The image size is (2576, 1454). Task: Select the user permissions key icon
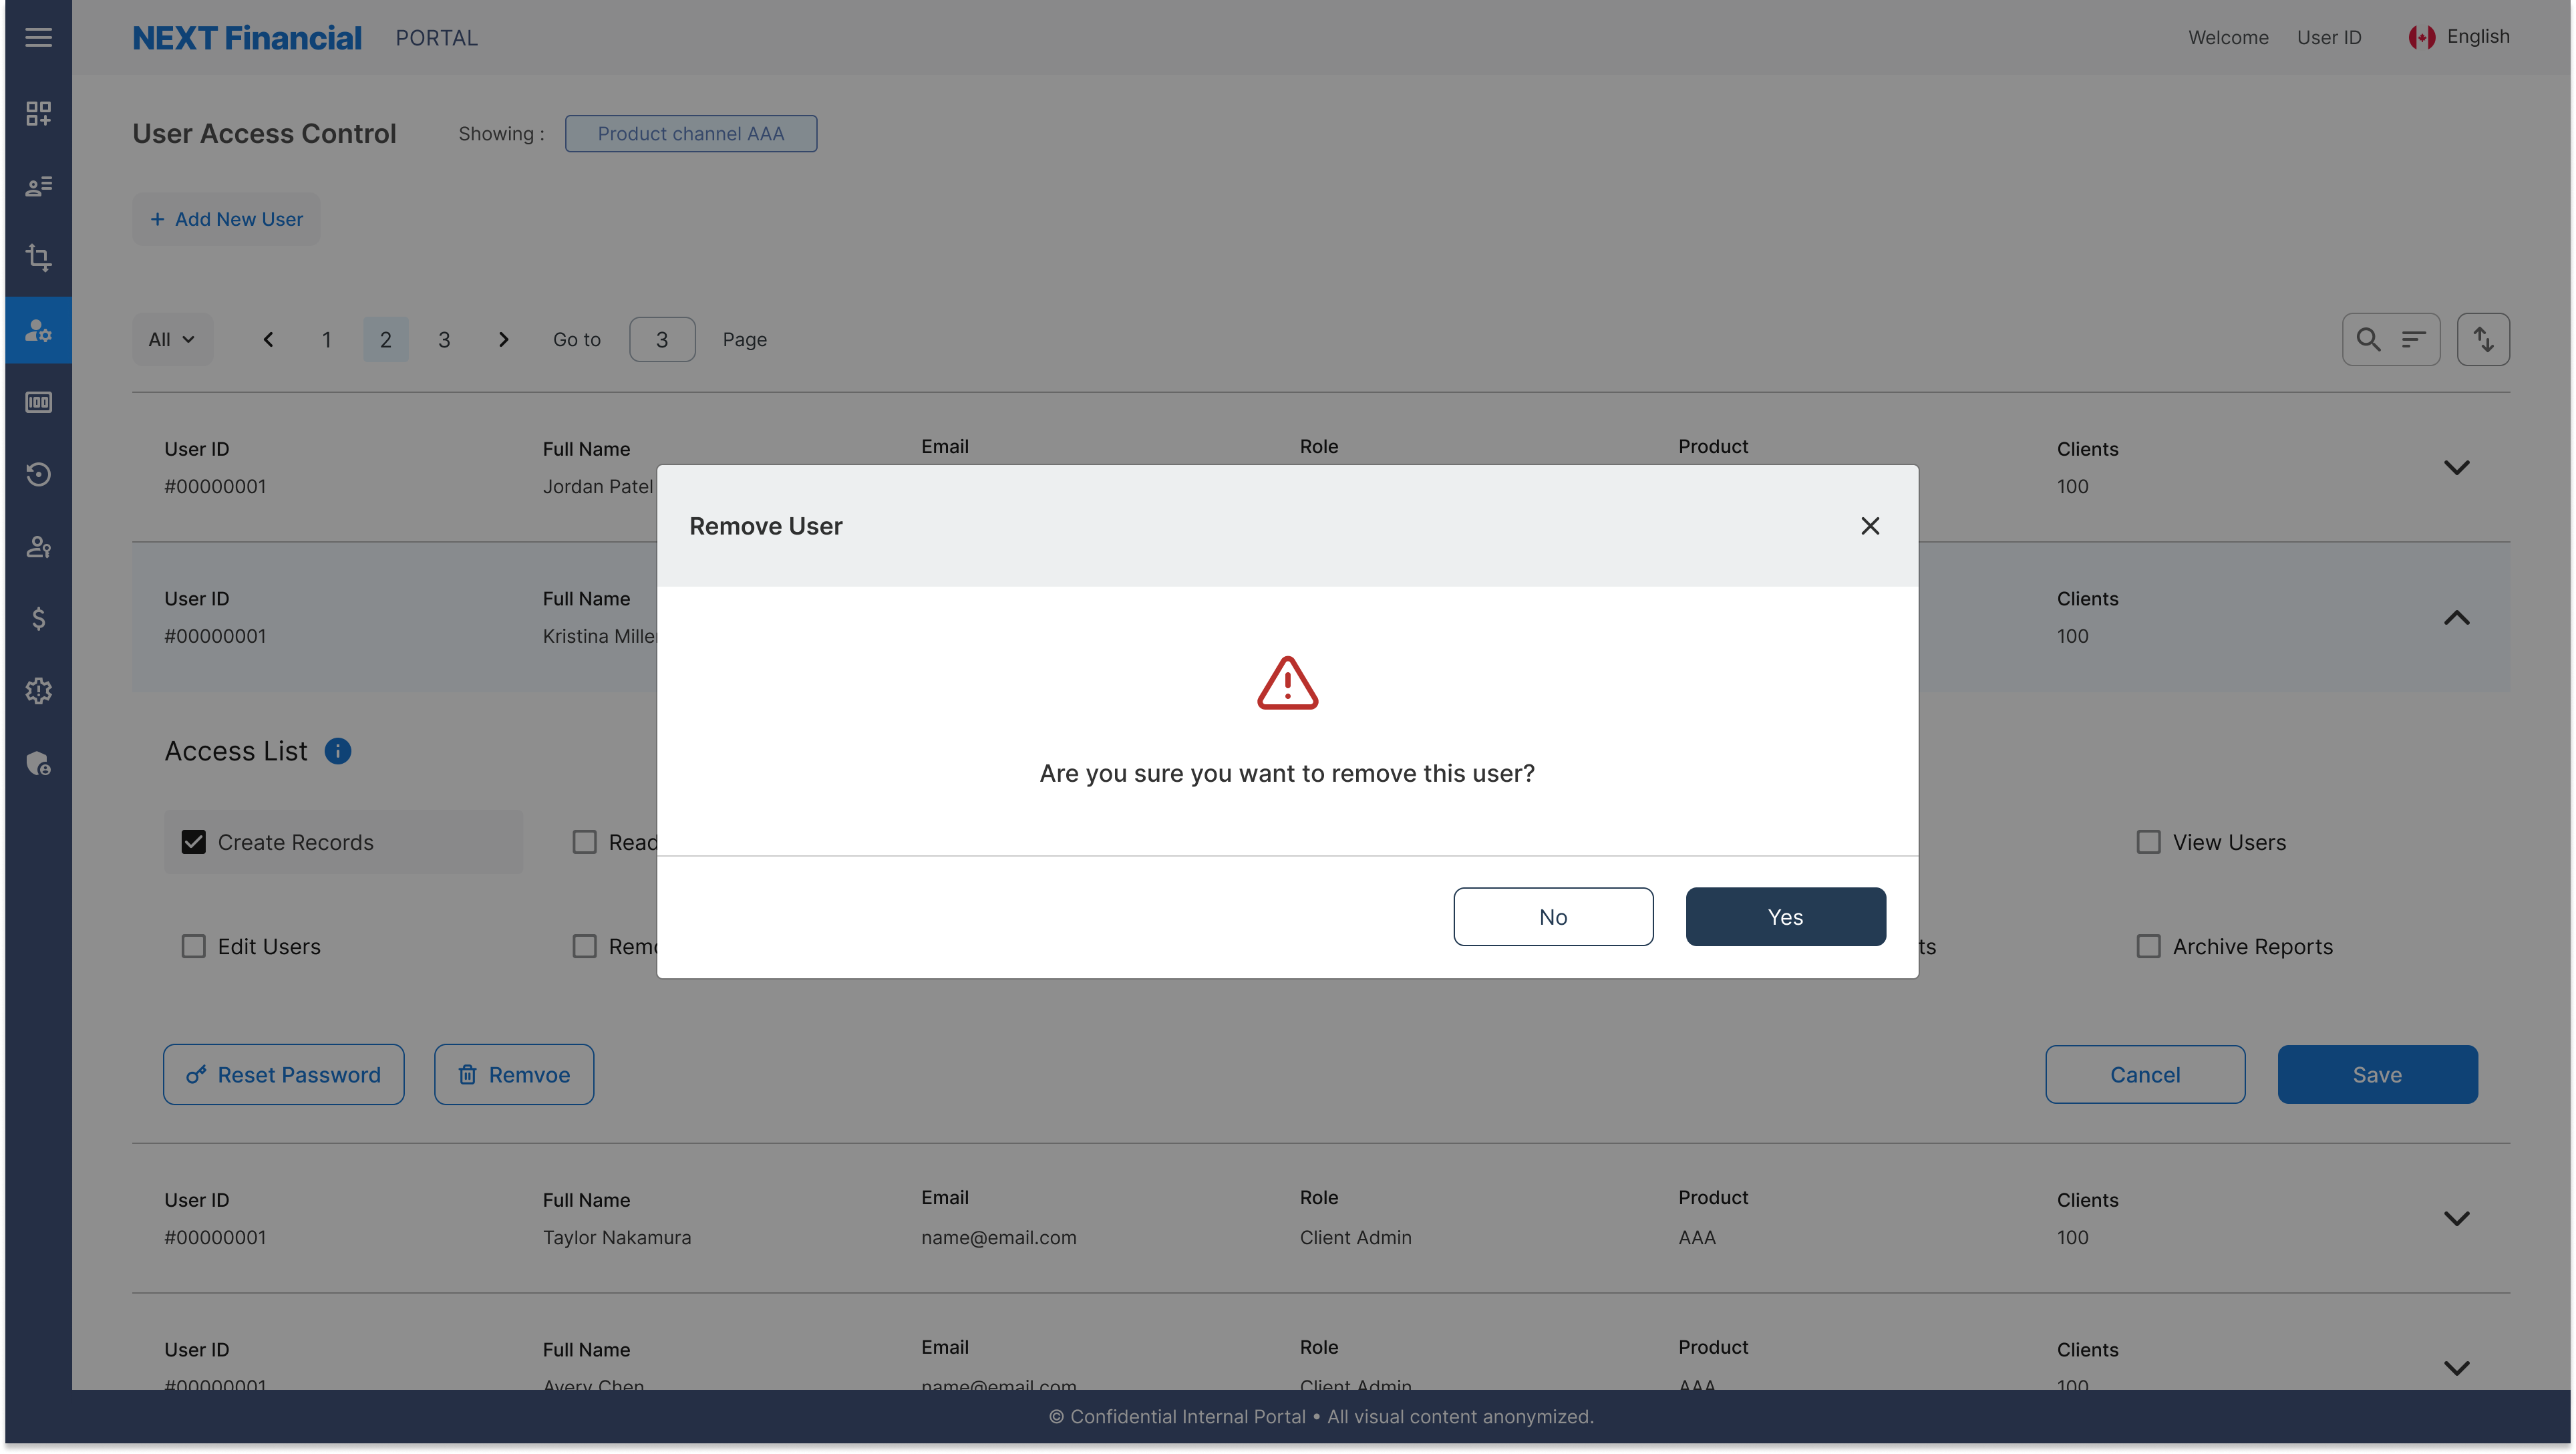point(38,547)
